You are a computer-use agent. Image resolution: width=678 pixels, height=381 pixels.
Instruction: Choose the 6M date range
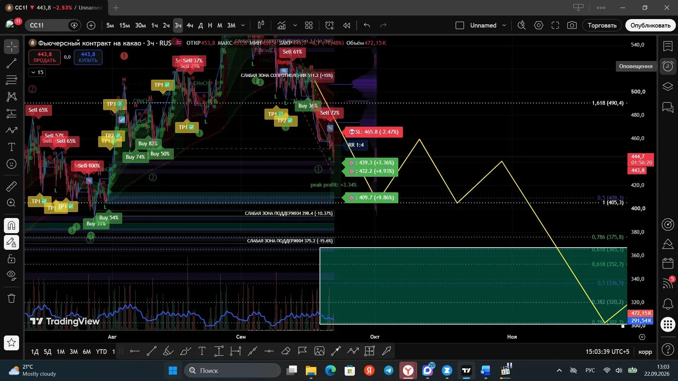[87, 352]
